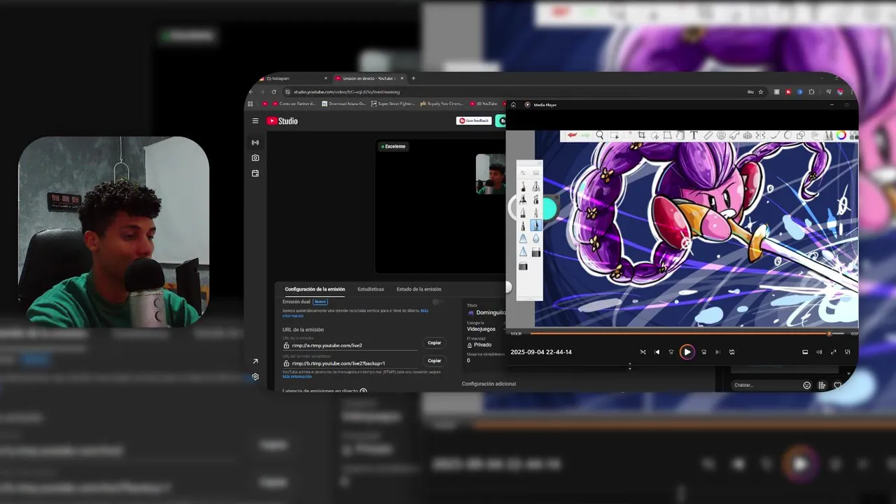Click browser reload button
This screenshot has height=504, width=896.
[274, 92]
